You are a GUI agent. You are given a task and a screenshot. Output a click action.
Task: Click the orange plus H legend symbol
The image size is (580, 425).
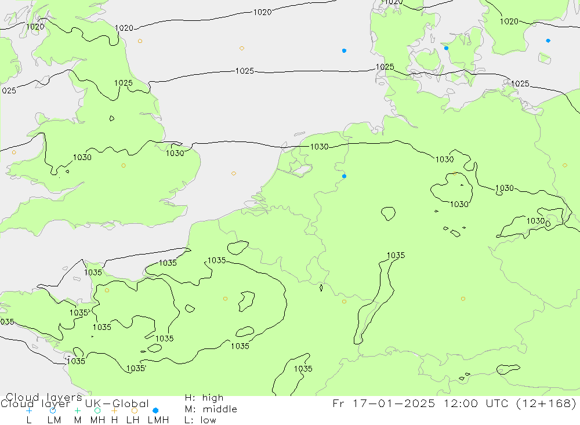[115, 411]
